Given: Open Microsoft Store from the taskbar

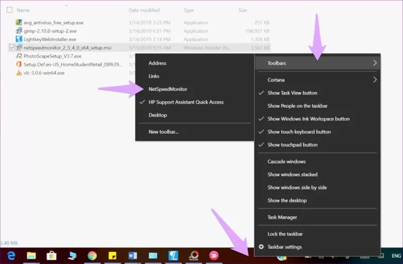Looking at the screenshot, I should (51, 256).
